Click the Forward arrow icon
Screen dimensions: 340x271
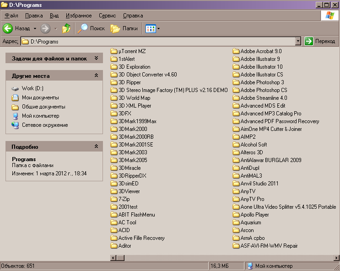(45, 28)
